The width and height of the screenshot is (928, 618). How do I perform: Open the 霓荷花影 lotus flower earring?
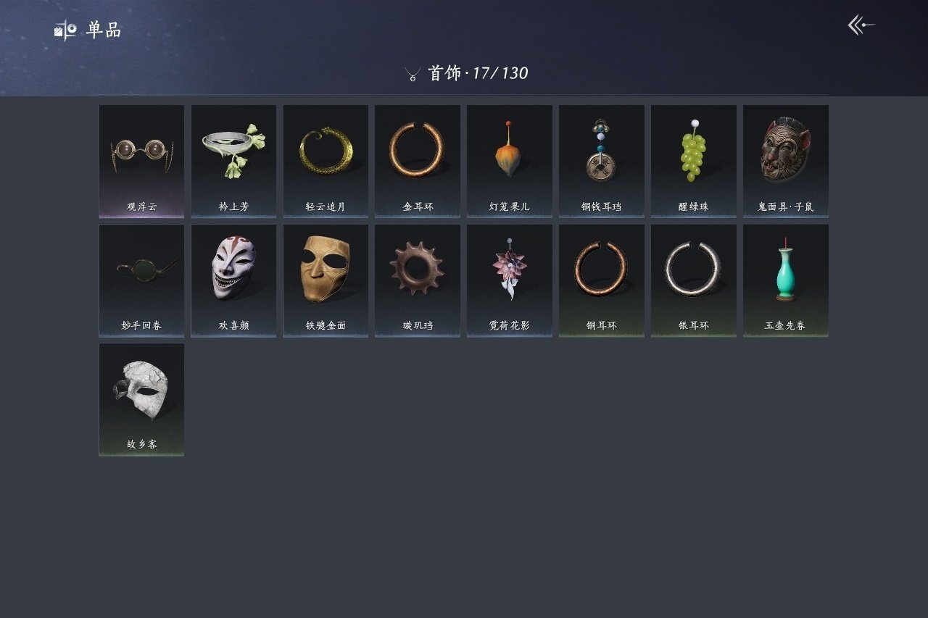coord(510,280)
